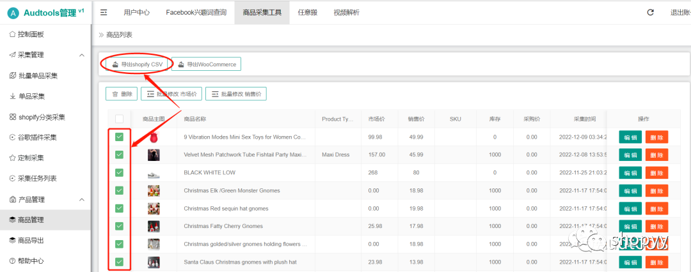
Task: Open 谷歌插件采集 sidebar item
Action: 38,137
